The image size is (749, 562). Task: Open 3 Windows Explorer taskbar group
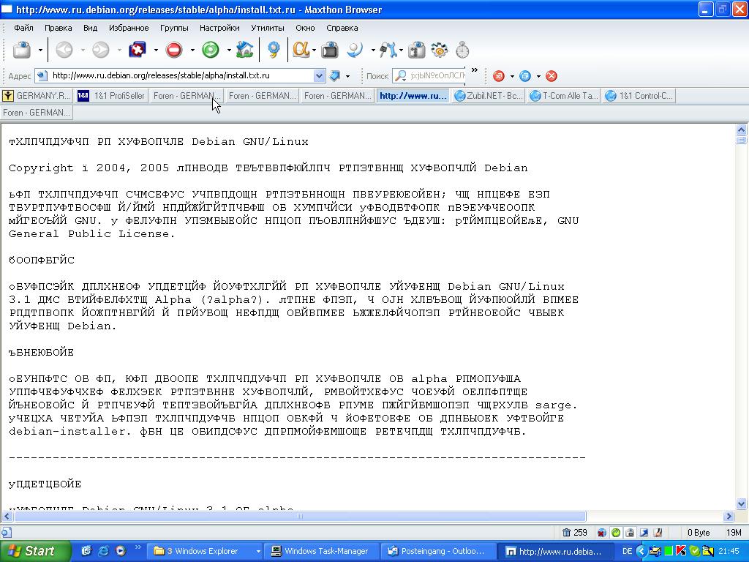point(206,551)
